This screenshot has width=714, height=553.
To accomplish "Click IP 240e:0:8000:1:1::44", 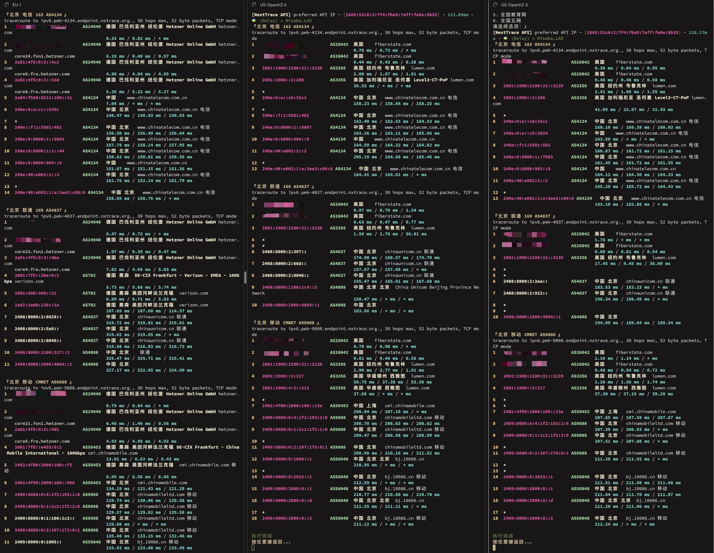I will tap(39, 151).
